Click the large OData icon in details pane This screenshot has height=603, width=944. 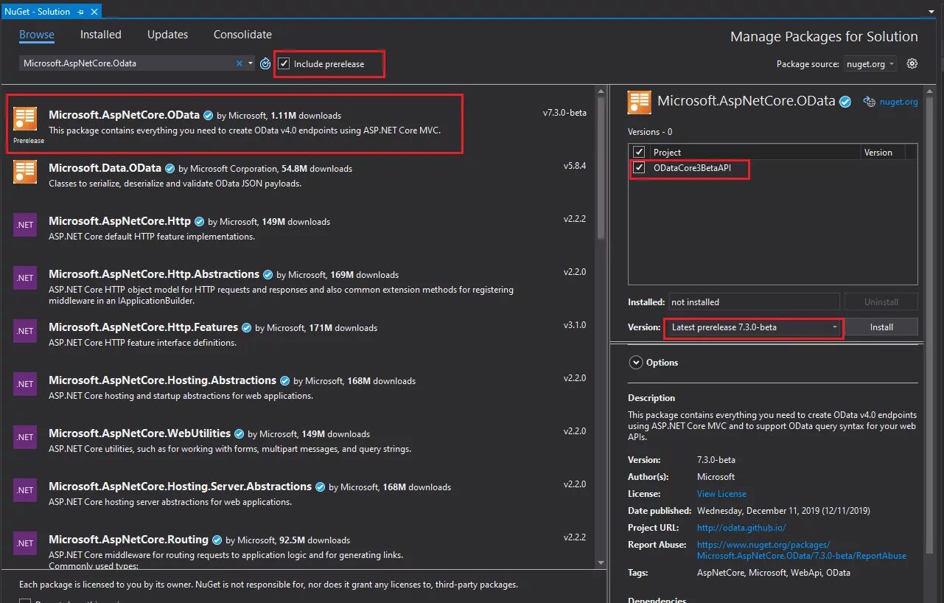[x=639, y=102]
